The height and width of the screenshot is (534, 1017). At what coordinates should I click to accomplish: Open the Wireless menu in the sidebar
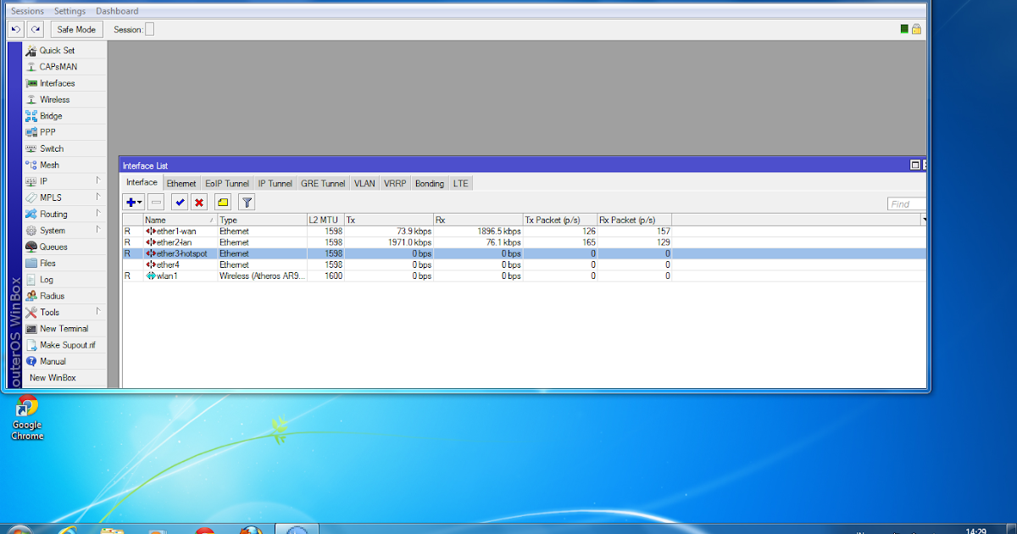(53, 99)
